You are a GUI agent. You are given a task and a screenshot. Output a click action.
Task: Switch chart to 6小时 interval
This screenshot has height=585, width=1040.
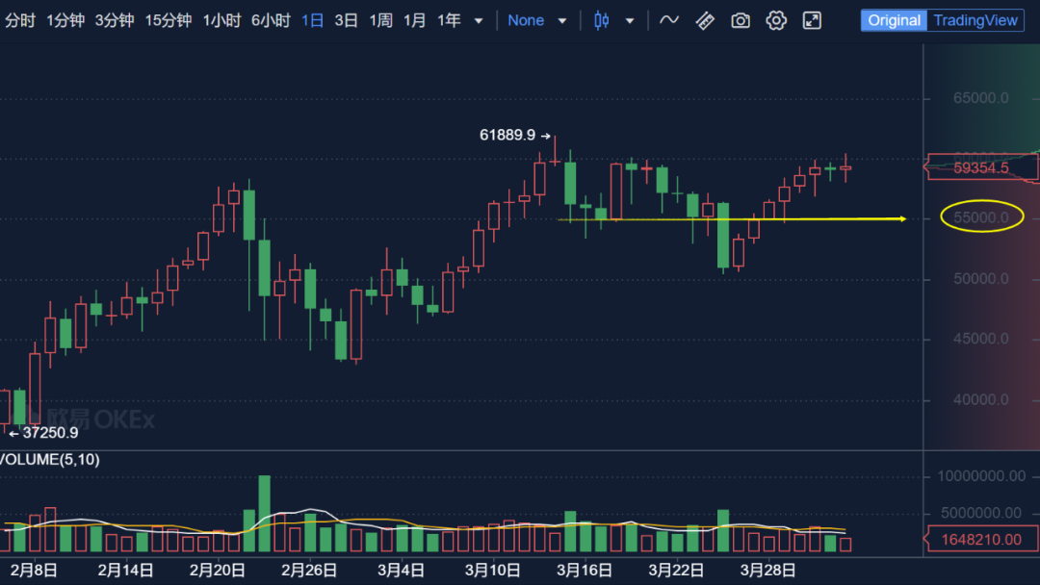[x=271, y=20]
